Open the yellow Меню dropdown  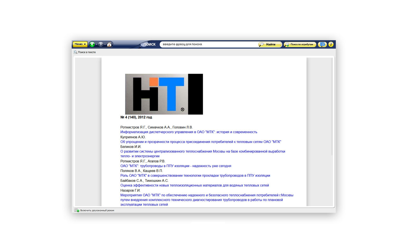click(x=80, y=44)
